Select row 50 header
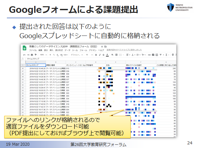This screenshot has height=148, width=197. coord(23,80)
